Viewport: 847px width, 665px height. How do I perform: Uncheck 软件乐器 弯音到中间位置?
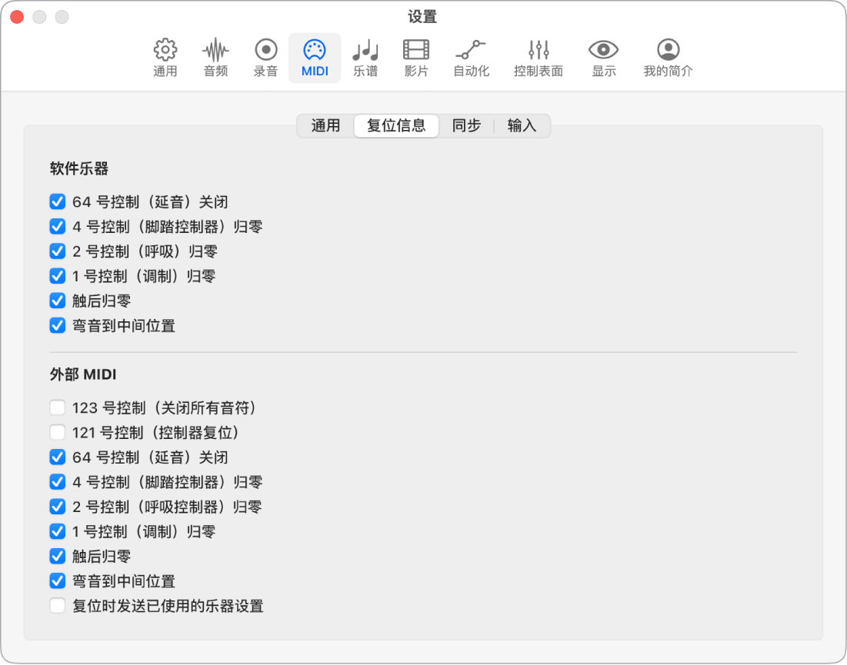point(57,325)
